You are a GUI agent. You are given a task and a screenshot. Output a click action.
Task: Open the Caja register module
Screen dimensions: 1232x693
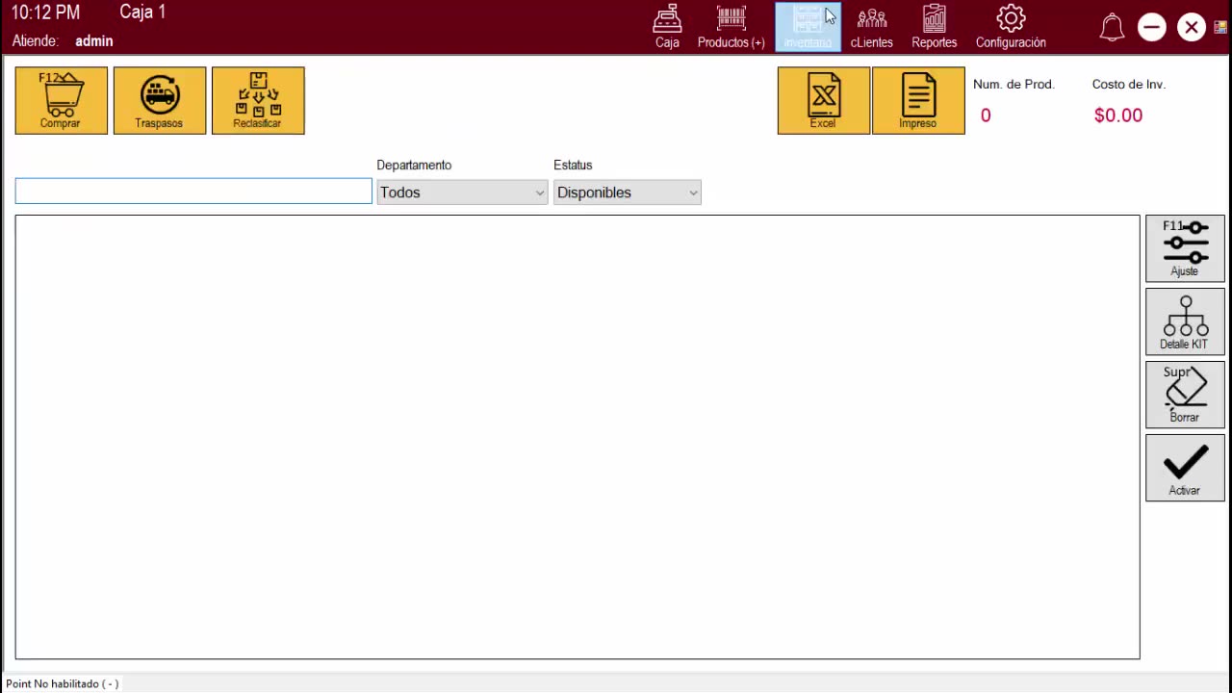667,27
